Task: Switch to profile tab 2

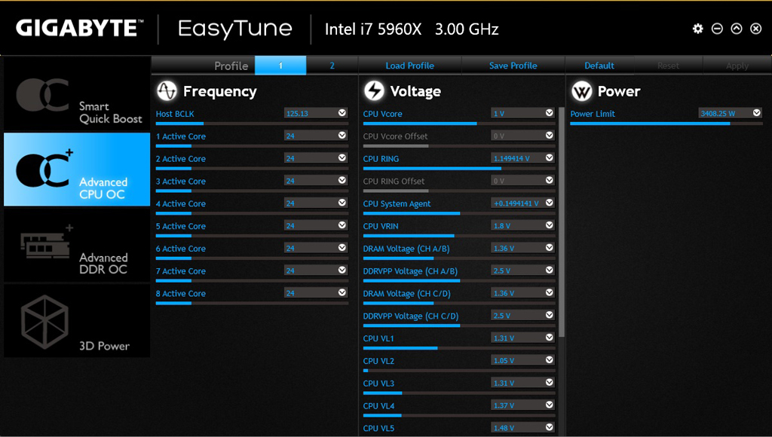Action: click(x=332, y=66)
